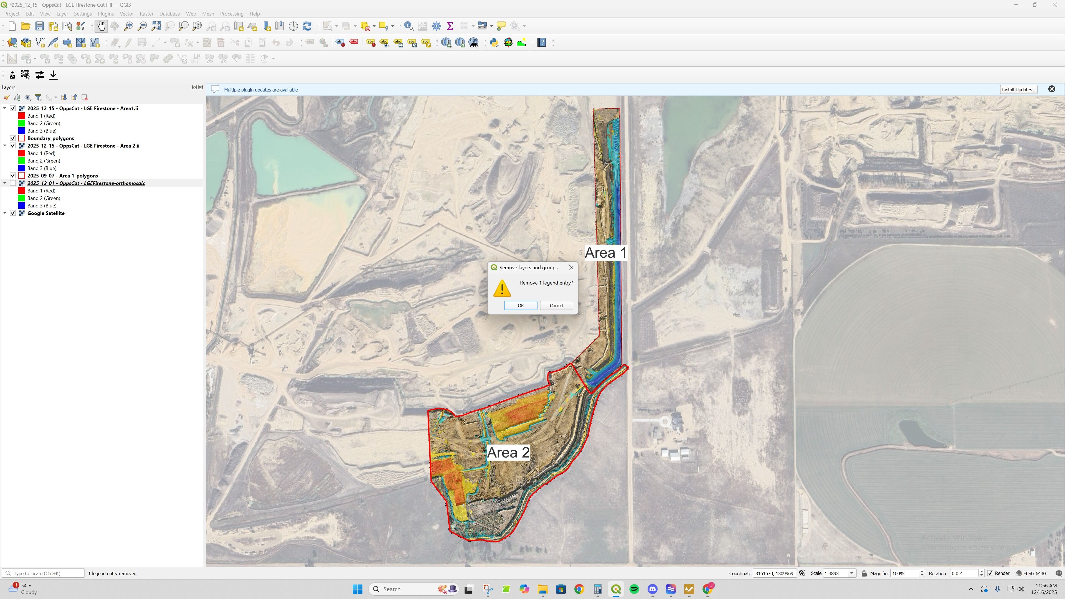Click the Expand All icon in Layers panel
1065x599 pixels.
click(x=64, y=98)
